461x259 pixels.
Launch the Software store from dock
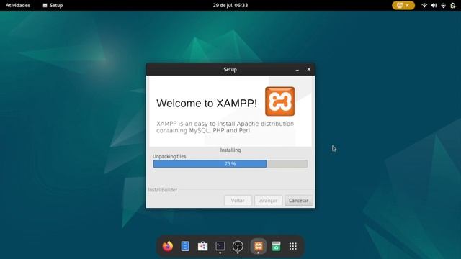click(x=202, y=246)
